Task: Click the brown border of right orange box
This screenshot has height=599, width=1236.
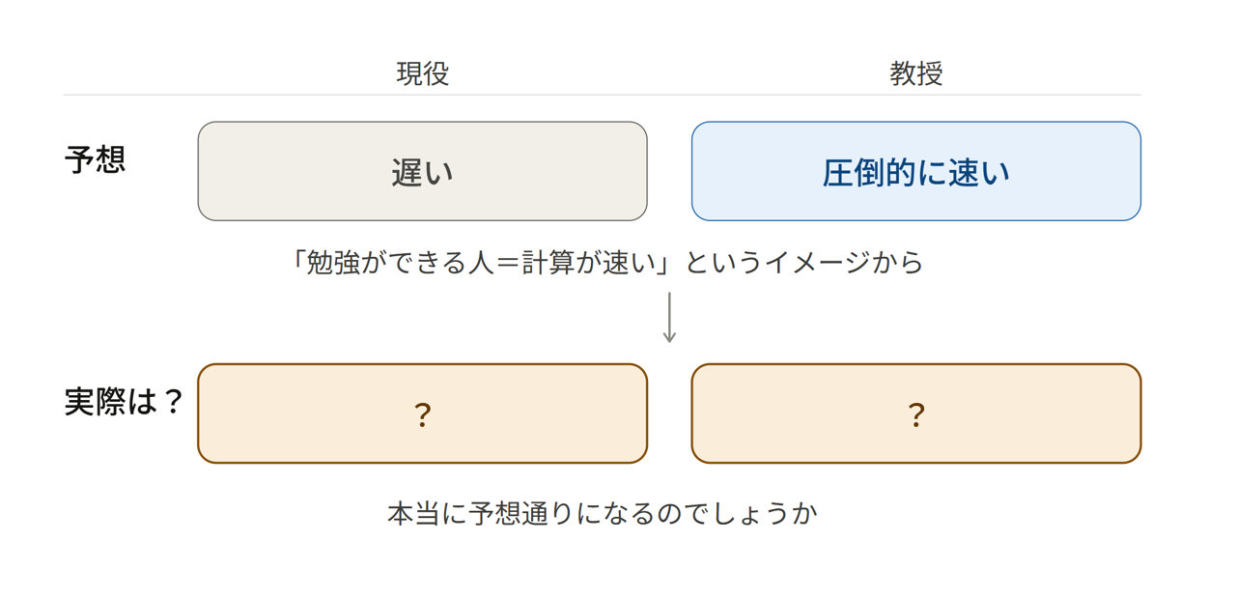Action: (916, 365)
